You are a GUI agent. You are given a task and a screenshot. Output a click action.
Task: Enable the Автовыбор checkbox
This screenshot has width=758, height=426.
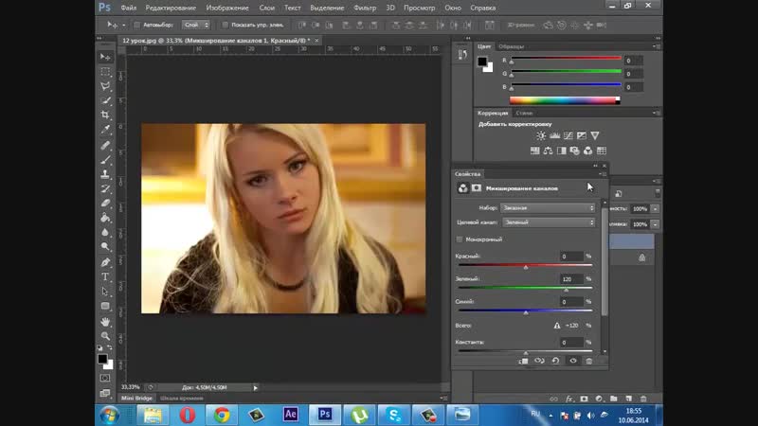click(136, 25)
